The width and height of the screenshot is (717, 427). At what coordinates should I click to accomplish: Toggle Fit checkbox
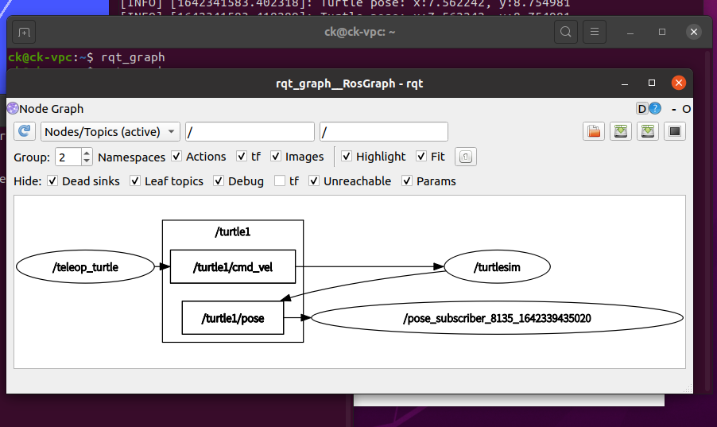[x=421, y=157]
